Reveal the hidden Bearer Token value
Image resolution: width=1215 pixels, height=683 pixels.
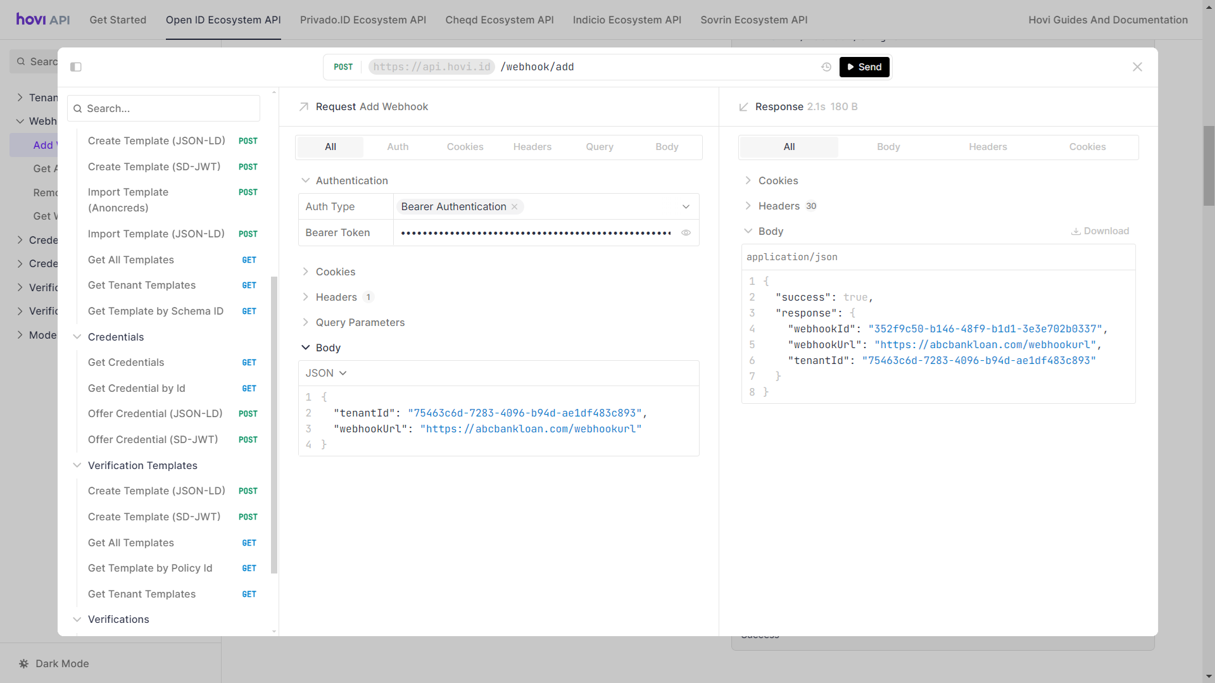686,233
